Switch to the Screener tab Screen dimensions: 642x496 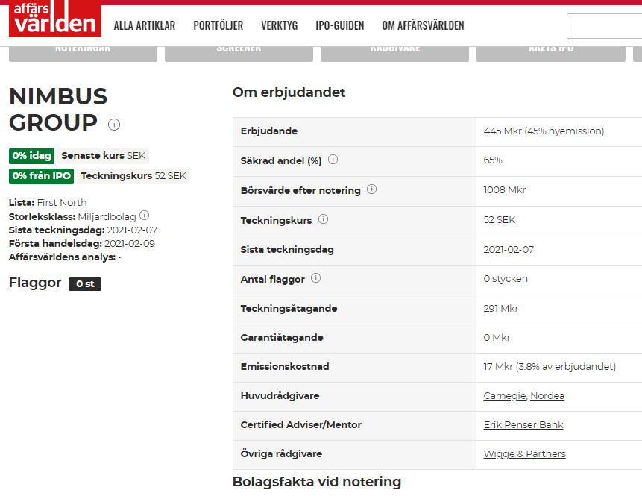point(239,52)
